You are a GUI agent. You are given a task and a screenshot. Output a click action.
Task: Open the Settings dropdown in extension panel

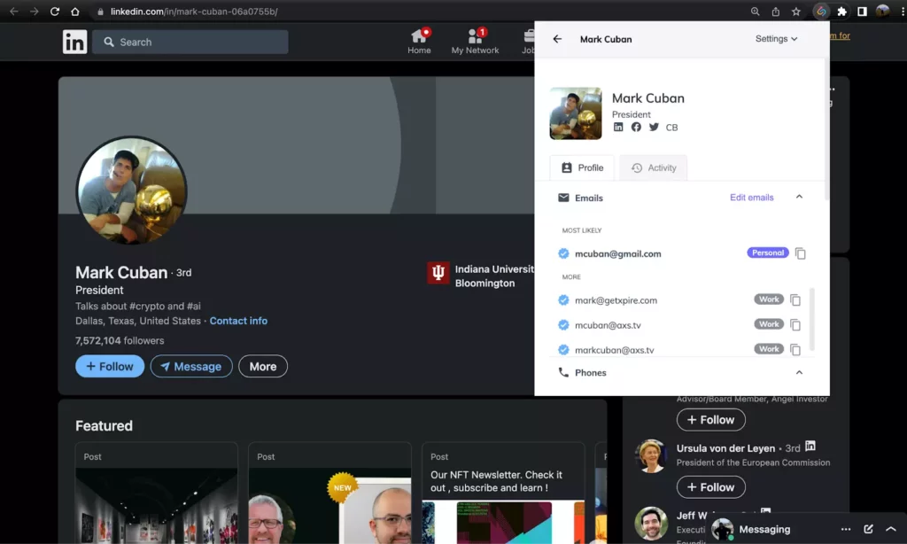click(776, 39)
